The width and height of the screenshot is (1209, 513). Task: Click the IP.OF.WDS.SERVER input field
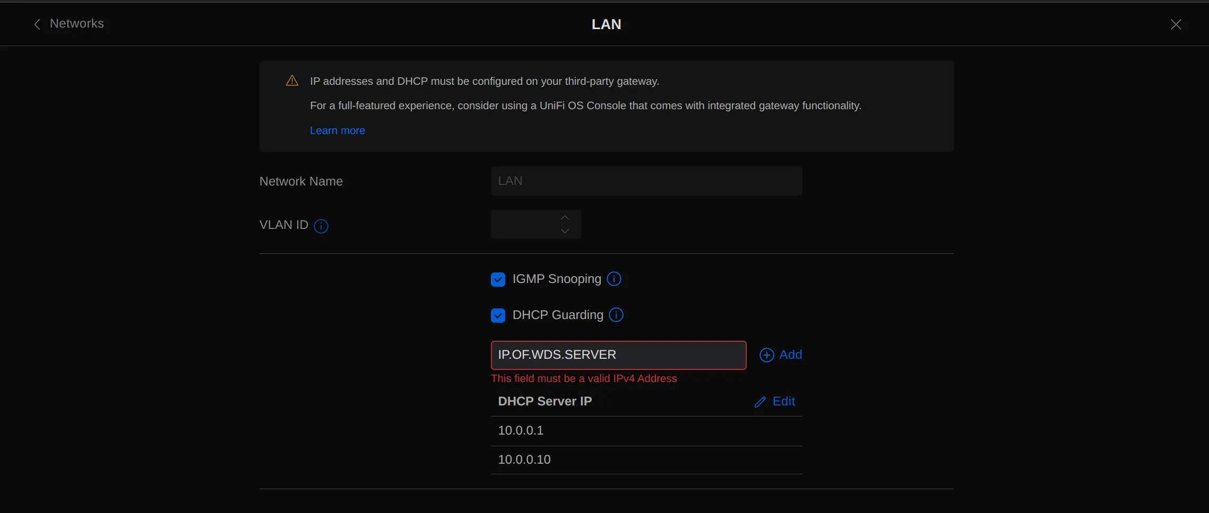(x=617, y=355)
